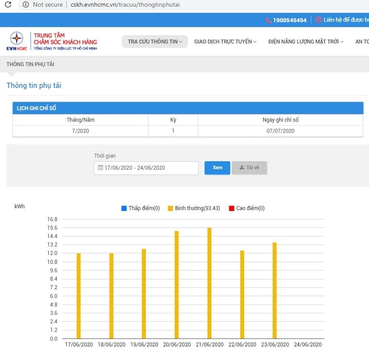Expand Điện năng lượng mặt trời menu
The image size is (369, 358).
coord(306,42)
